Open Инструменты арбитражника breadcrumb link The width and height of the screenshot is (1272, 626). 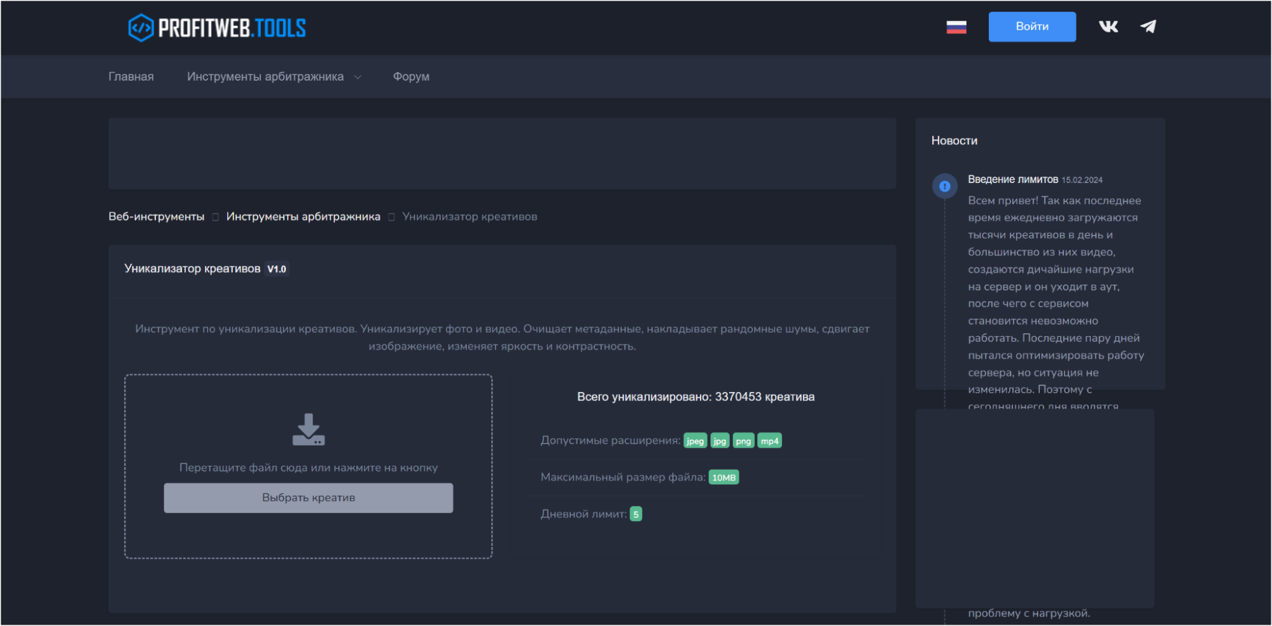(303, 217)
